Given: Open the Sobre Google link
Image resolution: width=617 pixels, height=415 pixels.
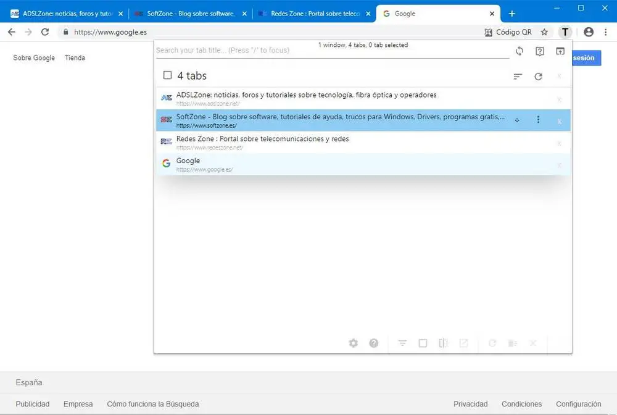Looking at the screenshot, I should 34,57.
